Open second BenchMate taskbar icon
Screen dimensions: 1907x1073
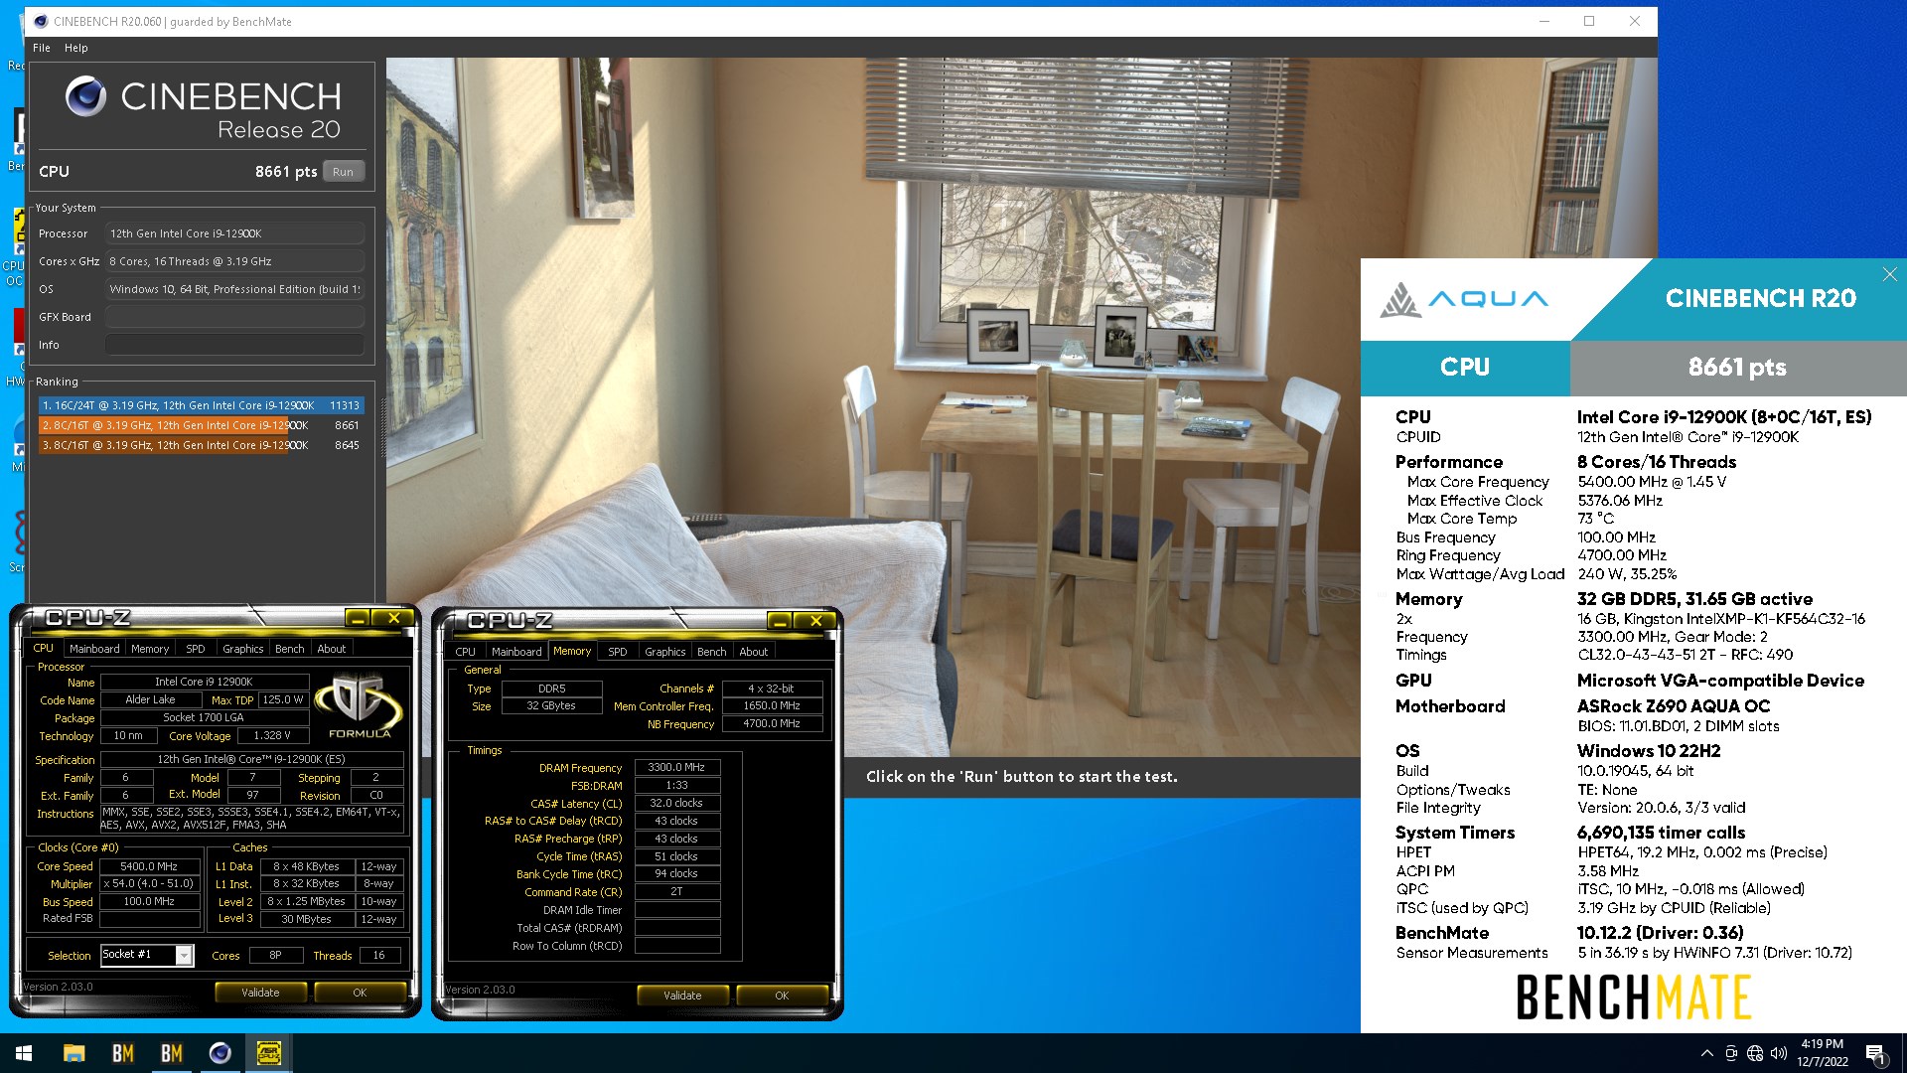[171, 1053]
